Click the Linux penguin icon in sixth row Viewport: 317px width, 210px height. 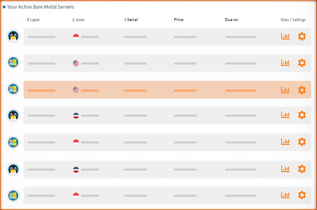(13, 169)
